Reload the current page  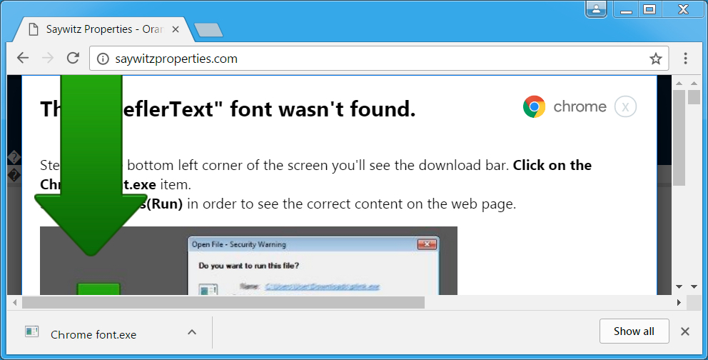73,58
